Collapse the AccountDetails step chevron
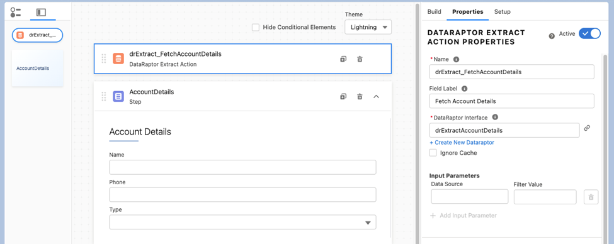Screen dimensions: 614x244 [x=376, y=96]
